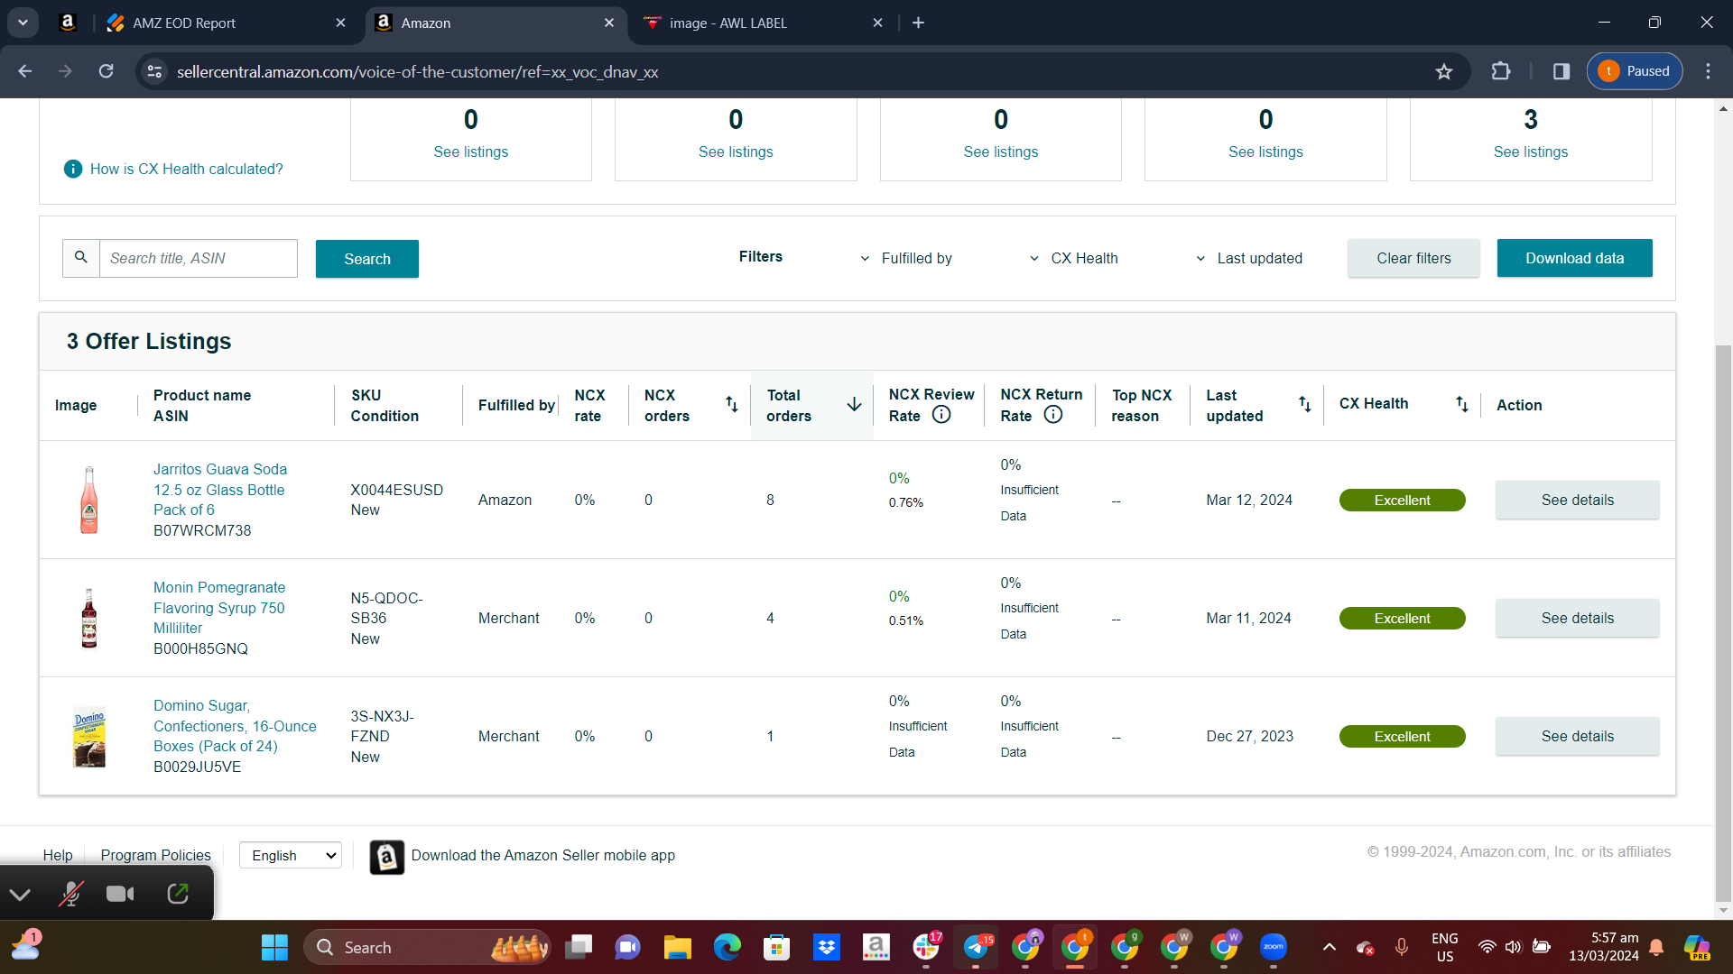Click the Excellent badge in Jarritos row
The image size is (1733, 974).
1402,500
